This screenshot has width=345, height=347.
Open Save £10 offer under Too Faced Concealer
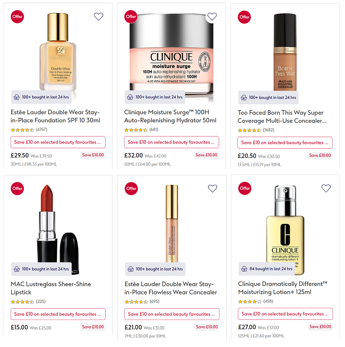(285, 143)
